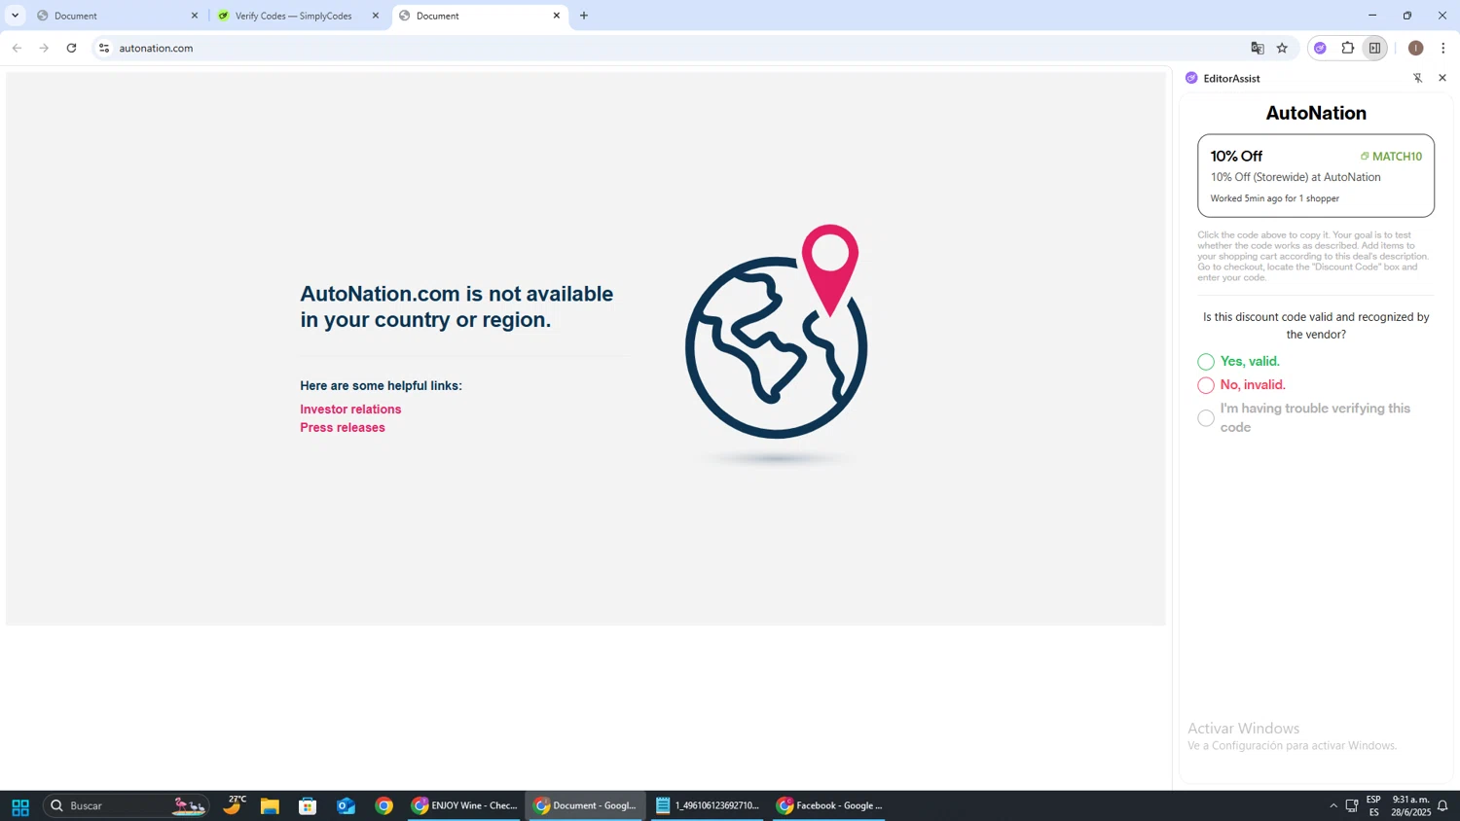Click the autonation.com address bar
Image resolution: width=1460 pixels, height=821 pixels.
[x=672, y=48]
